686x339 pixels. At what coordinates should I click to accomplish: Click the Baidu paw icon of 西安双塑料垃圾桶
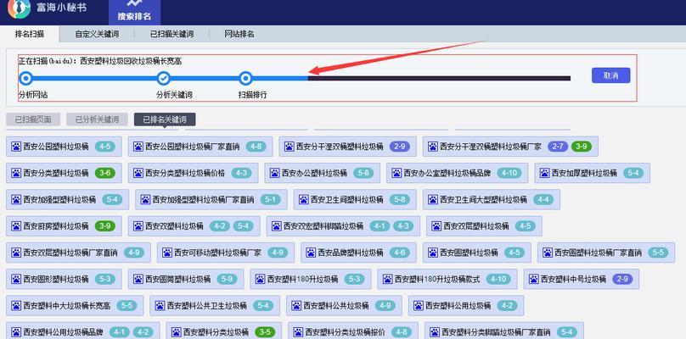click(x=138, y=225)
